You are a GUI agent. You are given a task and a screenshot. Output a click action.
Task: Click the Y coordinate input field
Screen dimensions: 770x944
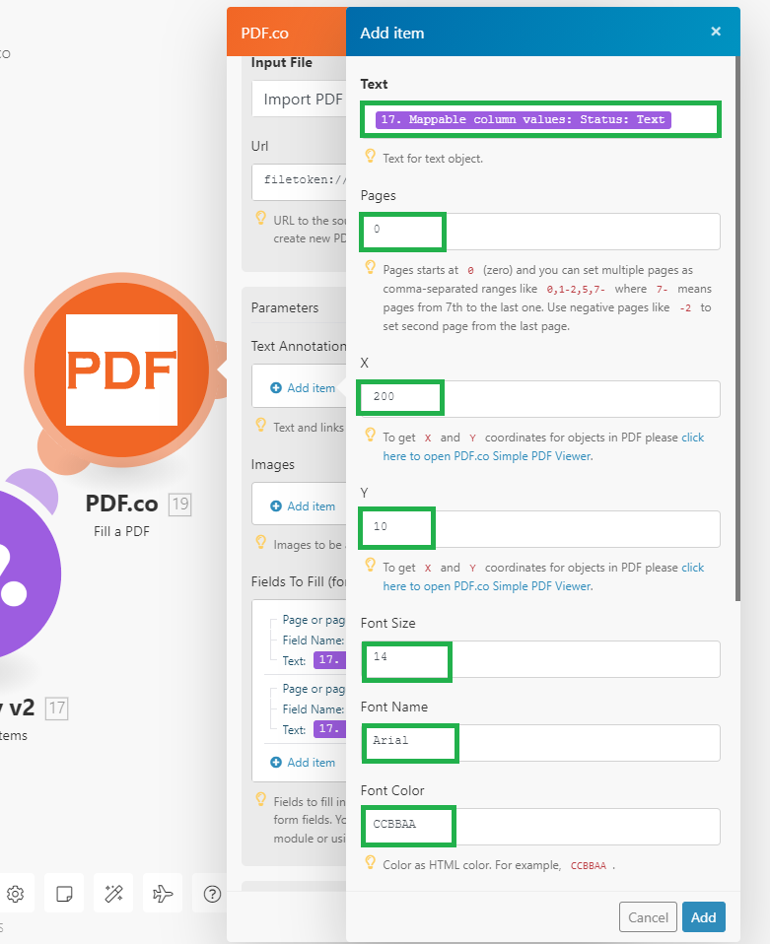pyautogui.click(x=540, y=528)
